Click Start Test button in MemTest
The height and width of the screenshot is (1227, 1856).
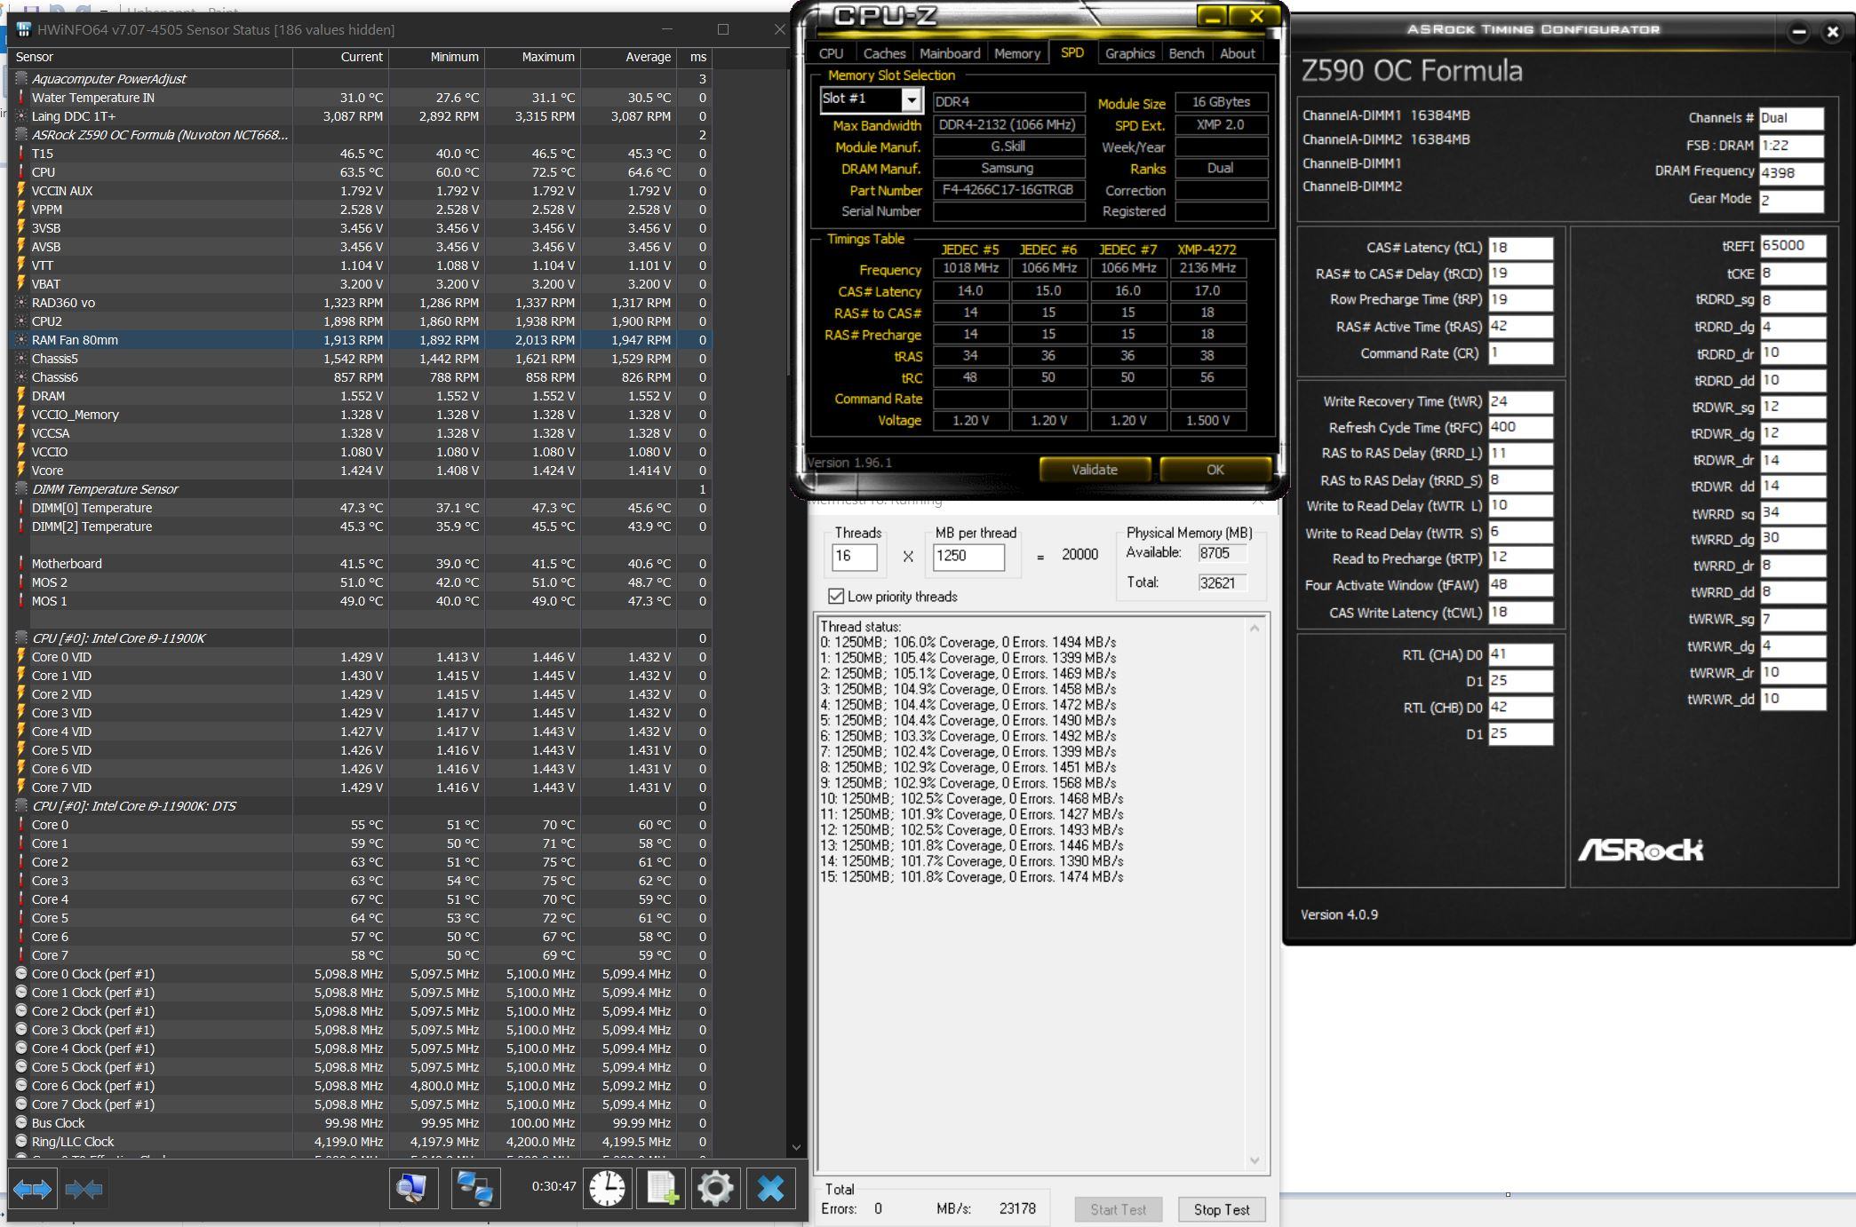click(x=1119, y=1209)
